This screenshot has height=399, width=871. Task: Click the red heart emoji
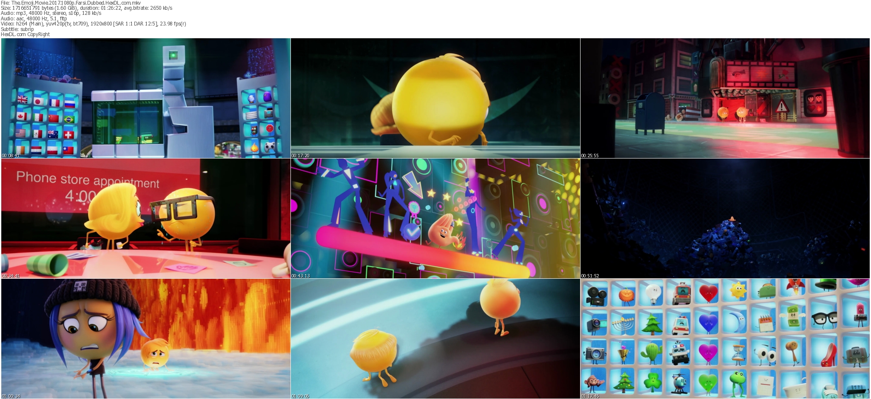click(708, 293)
